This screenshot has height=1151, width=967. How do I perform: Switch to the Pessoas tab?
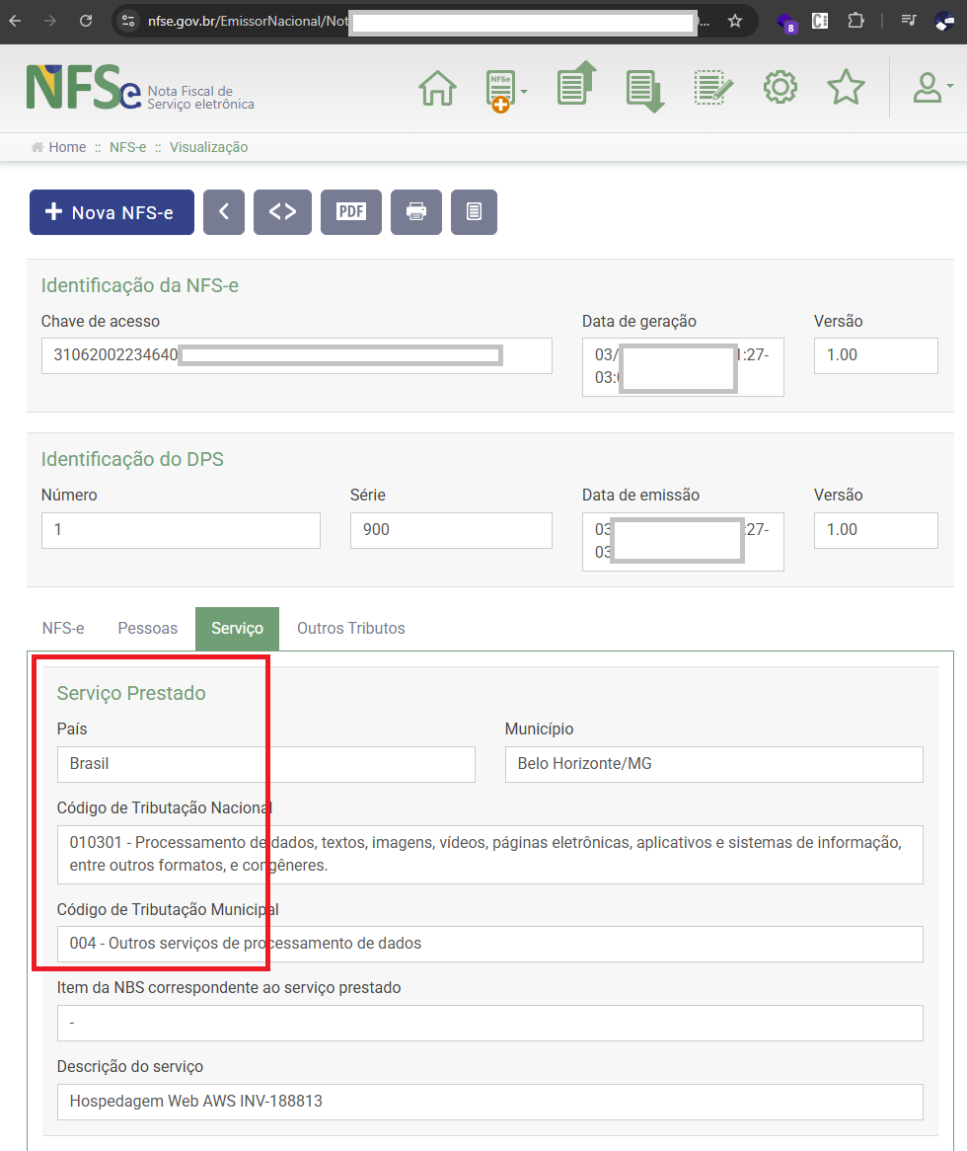click(148, 629)
